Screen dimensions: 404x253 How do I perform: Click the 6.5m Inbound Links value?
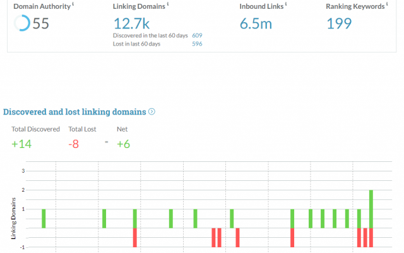pos(256,24)
